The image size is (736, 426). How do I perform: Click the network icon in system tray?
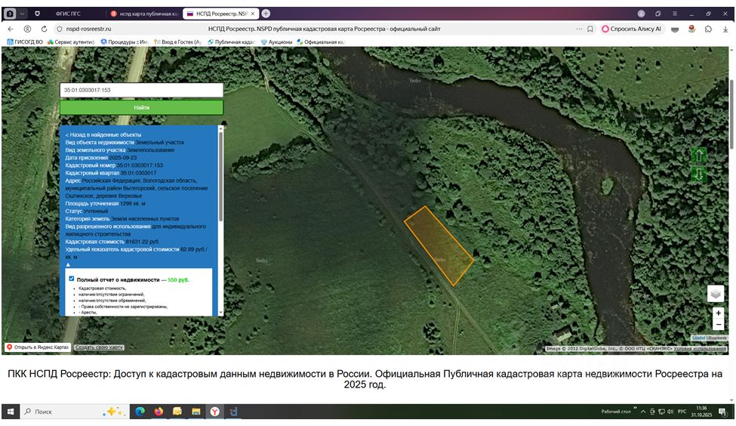point(661,412)
